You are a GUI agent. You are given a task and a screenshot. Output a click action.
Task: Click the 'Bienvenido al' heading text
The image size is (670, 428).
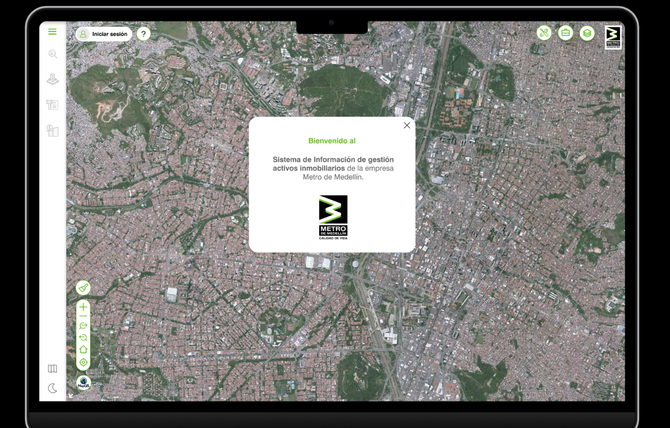tap(332, 141)
